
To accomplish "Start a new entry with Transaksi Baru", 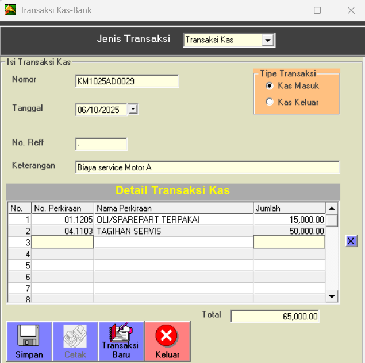I will 121,335.
